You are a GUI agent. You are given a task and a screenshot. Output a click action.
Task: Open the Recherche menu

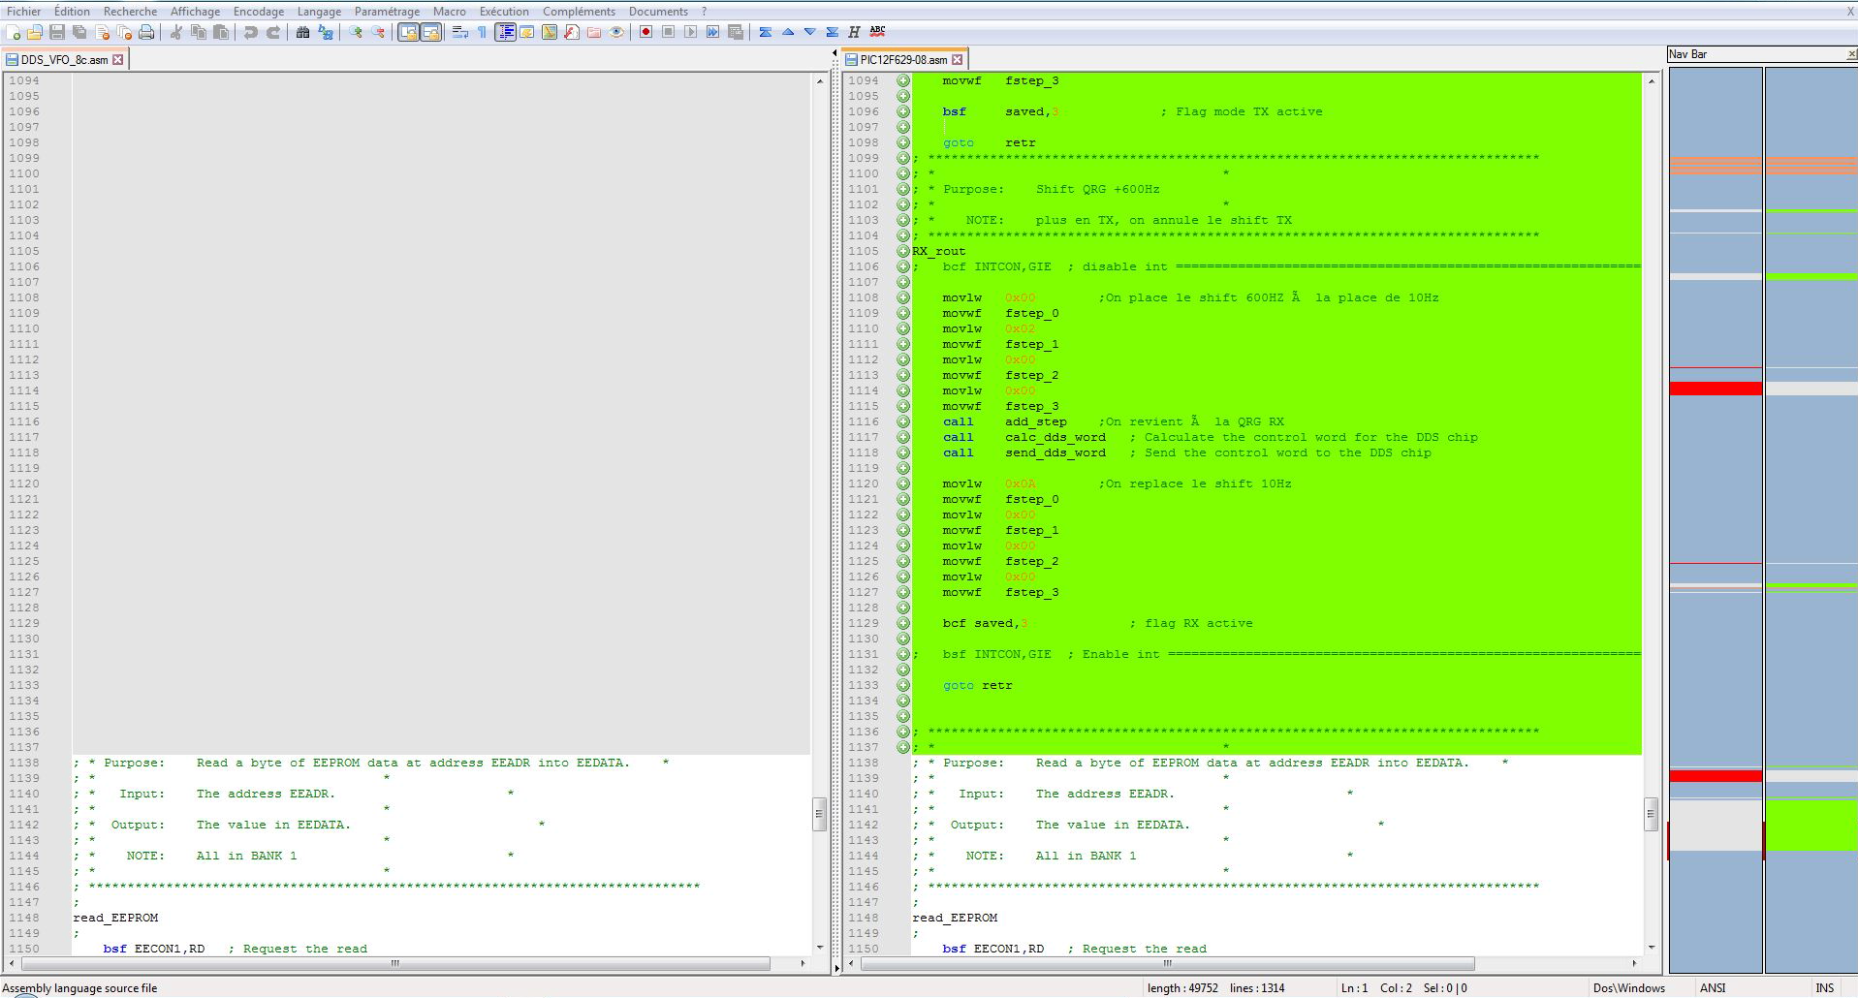click(130, 12)
